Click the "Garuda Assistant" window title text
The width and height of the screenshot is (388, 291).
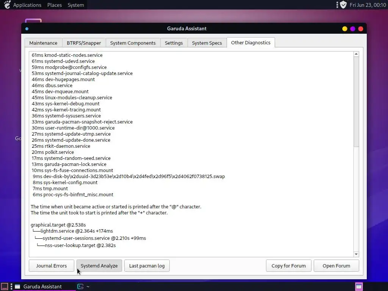point(187,28)
